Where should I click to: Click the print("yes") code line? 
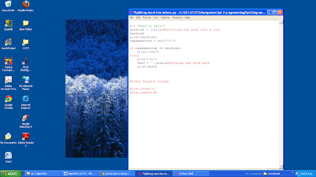pos(148,52)
